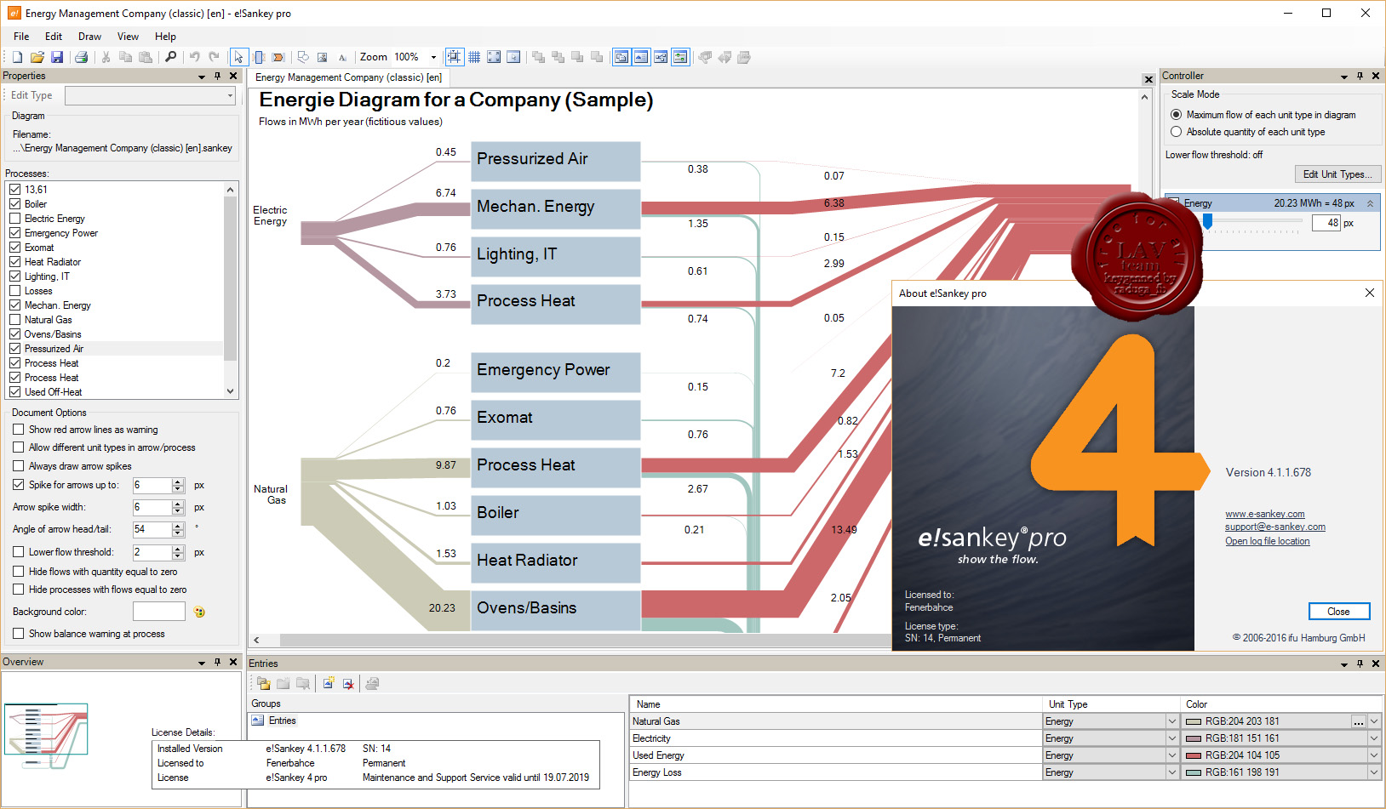Select Absolute quantity of each unit type
Image resolution: width=1386 pixels, height=809 pixels.
[1176, 132]
